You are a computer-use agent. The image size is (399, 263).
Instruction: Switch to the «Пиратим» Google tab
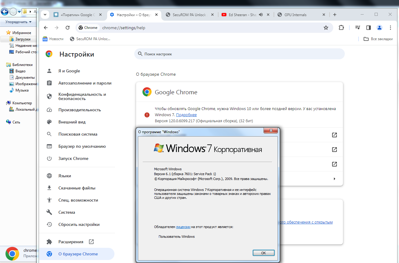(x=78, y=15)
